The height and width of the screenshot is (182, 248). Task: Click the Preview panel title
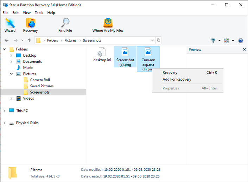coord(195,50)
